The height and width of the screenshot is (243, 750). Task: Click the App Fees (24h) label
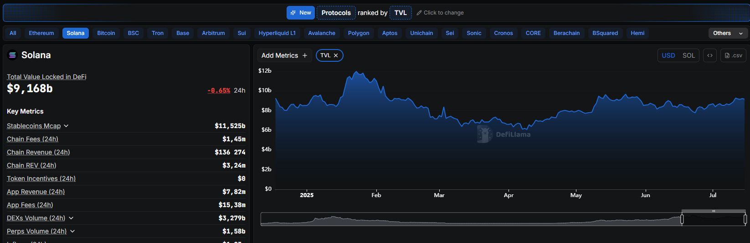click(x=30, y=205)
